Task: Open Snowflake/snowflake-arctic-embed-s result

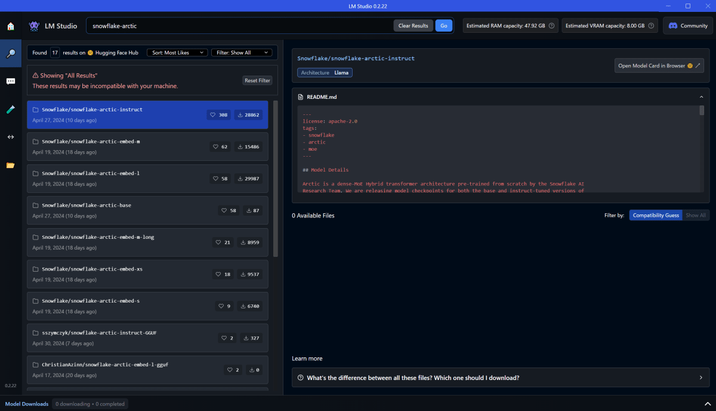Action: pyautogui.click(x=147, y=306)
